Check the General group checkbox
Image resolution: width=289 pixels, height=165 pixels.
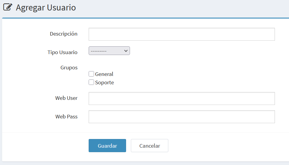[91, 74]
